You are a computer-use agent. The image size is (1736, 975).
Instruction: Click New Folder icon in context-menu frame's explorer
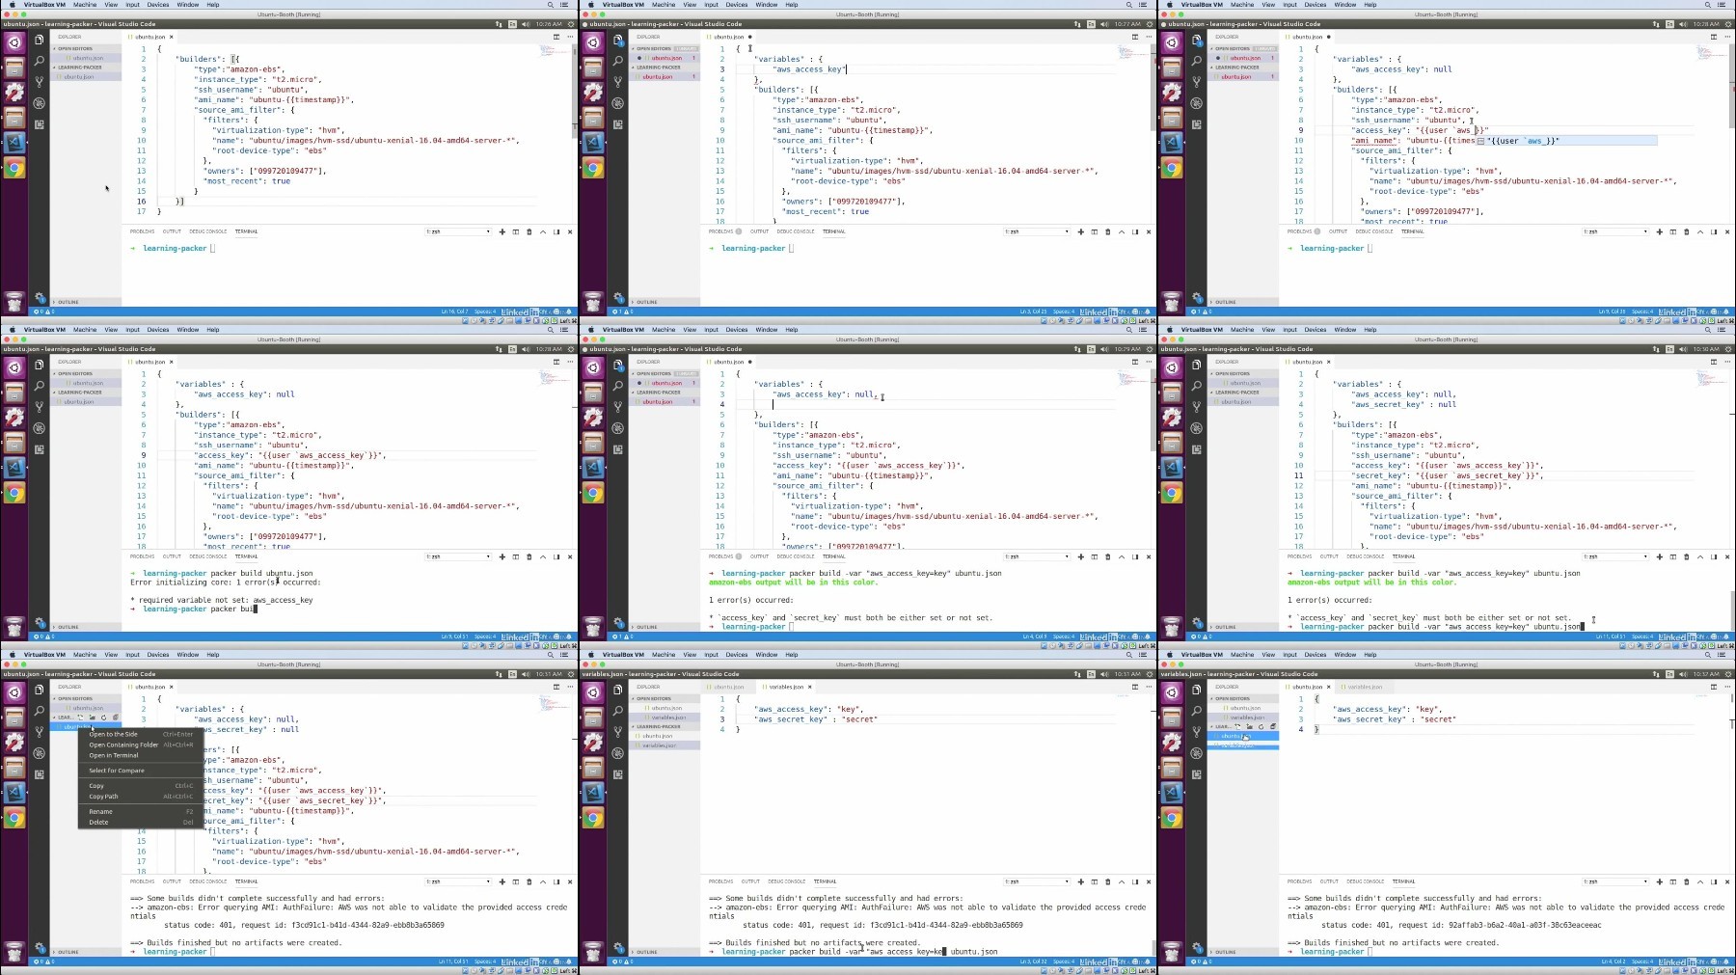[x=93, y=717]
